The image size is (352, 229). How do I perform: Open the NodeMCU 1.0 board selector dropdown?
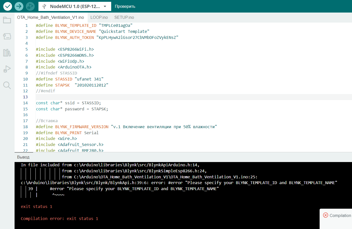(75, 6)
